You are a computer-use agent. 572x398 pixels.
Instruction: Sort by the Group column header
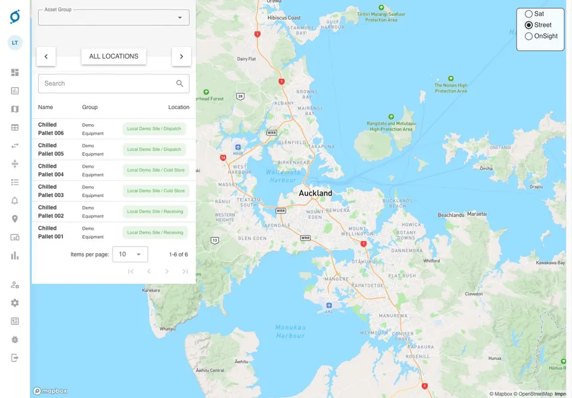(x=90, y=107)
